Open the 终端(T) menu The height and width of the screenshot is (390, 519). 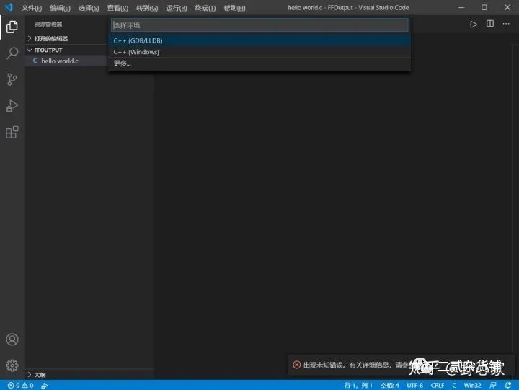point(205,8)
